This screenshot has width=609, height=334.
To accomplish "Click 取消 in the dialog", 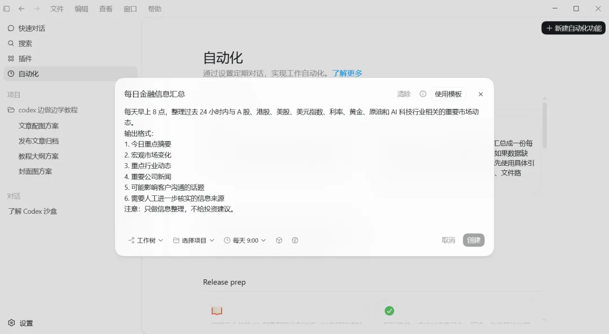I will point(448,240).
